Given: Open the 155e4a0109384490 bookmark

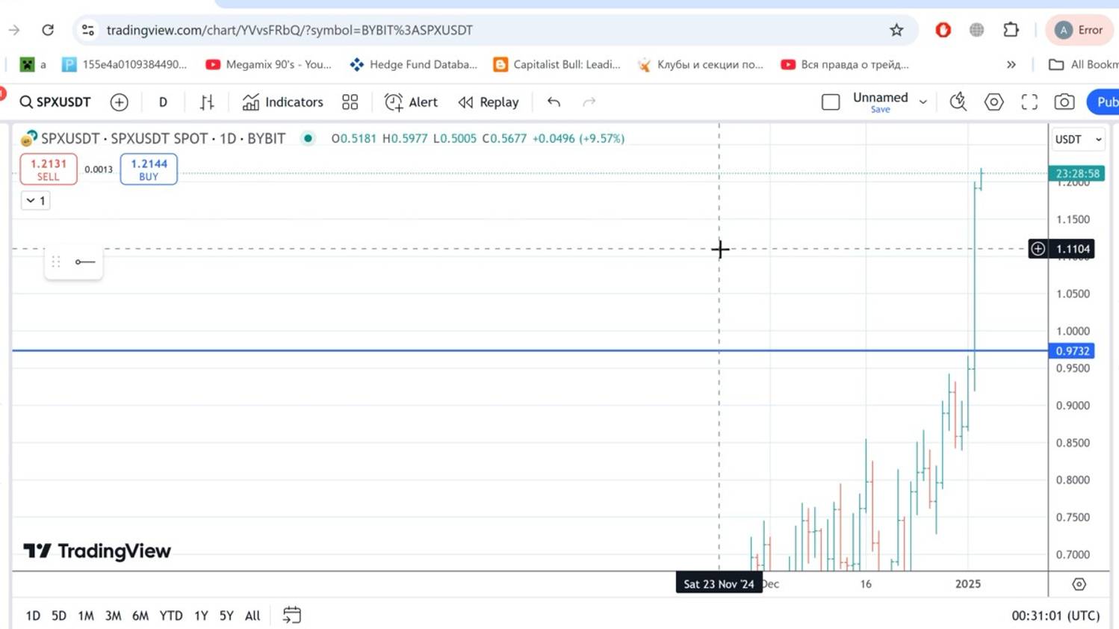Looking at the screenshot, I should point(125,65).
